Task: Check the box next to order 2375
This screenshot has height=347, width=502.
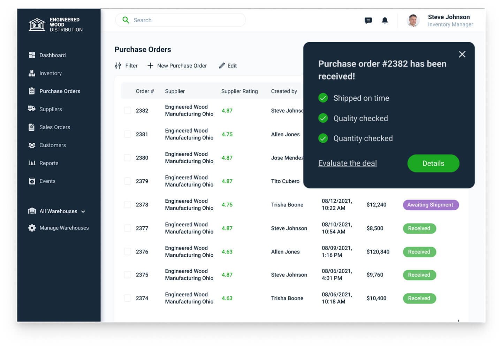Action: click(128, 275)
